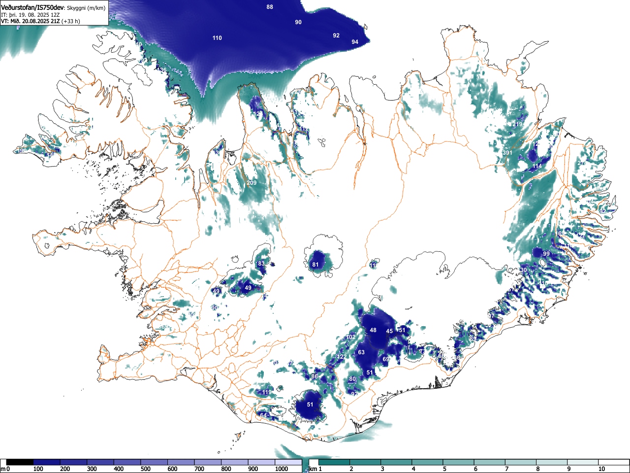Click the 209 value on the map
This screenshot has height=473, width=630.
tap(252, 183)
